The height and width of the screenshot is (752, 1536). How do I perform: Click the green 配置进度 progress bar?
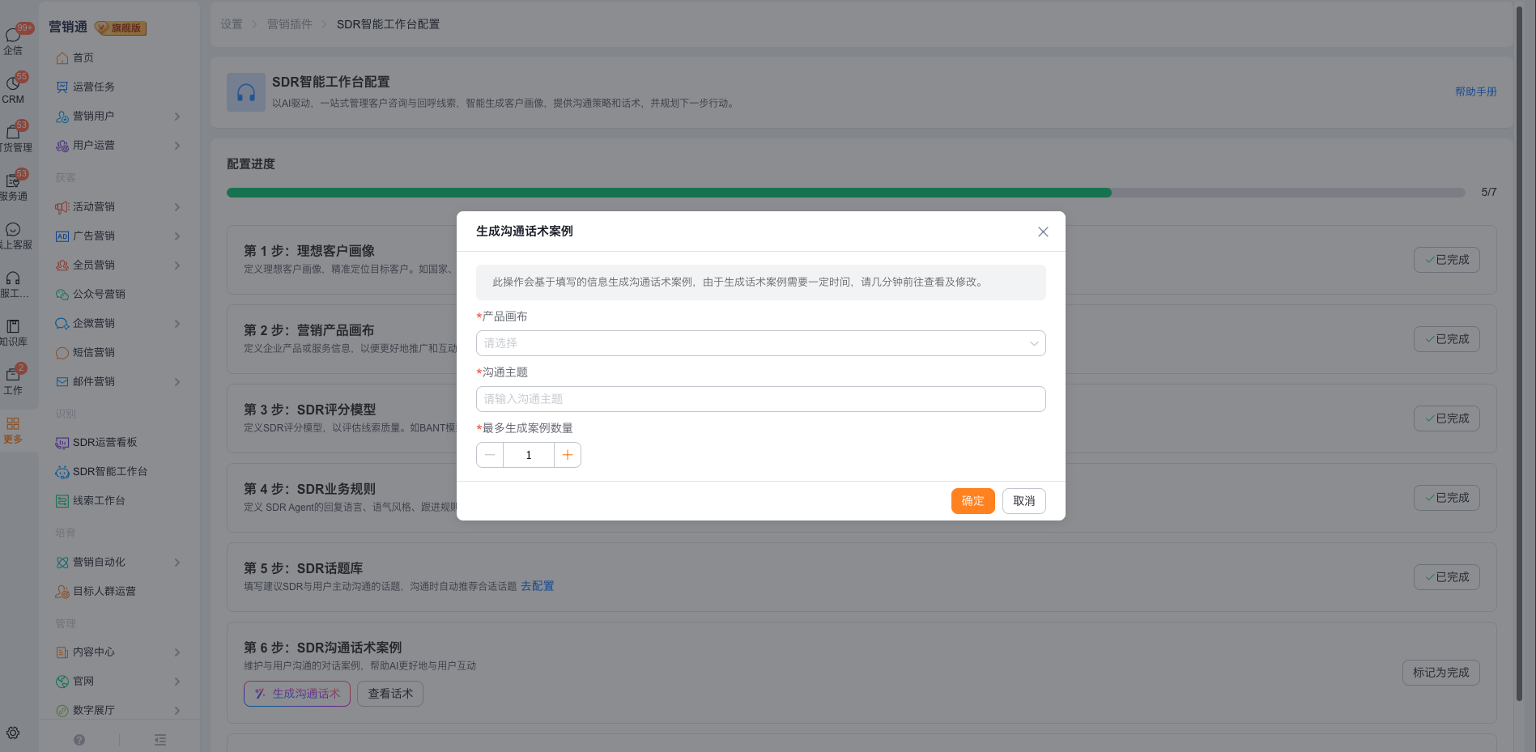[x=669, y=193]
